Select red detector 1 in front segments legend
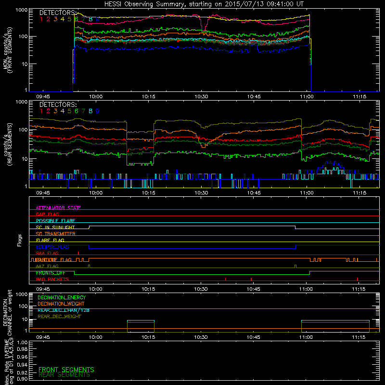The image size is (385, 385). [x=41, y=19]
